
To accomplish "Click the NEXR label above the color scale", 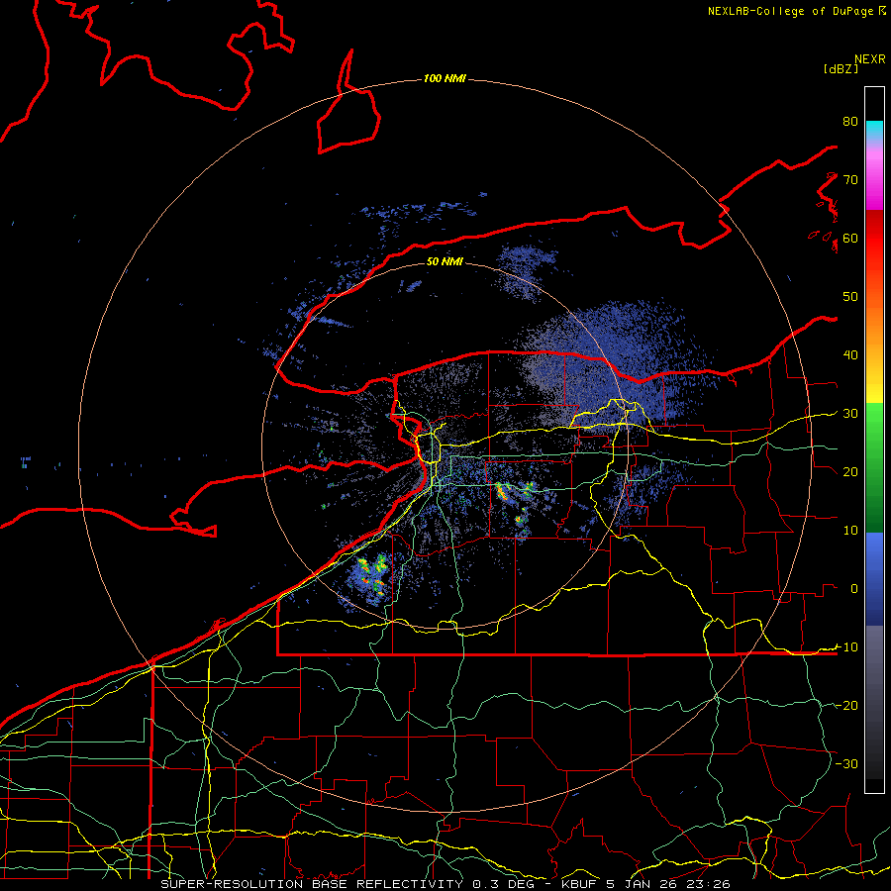I will coord(869,59).
